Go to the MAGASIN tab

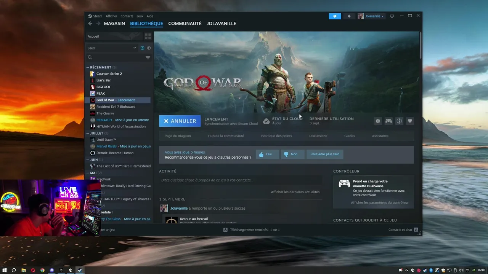click(x=114, y=23)
